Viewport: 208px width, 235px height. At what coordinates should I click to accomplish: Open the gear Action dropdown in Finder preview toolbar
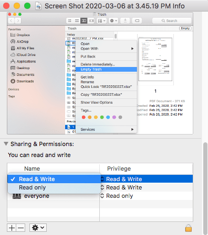coord(113,21)
